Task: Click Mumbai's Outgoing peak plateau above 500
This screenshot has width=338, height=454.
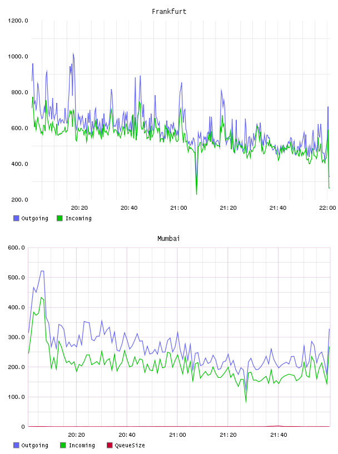Action: tap(42, 271)
